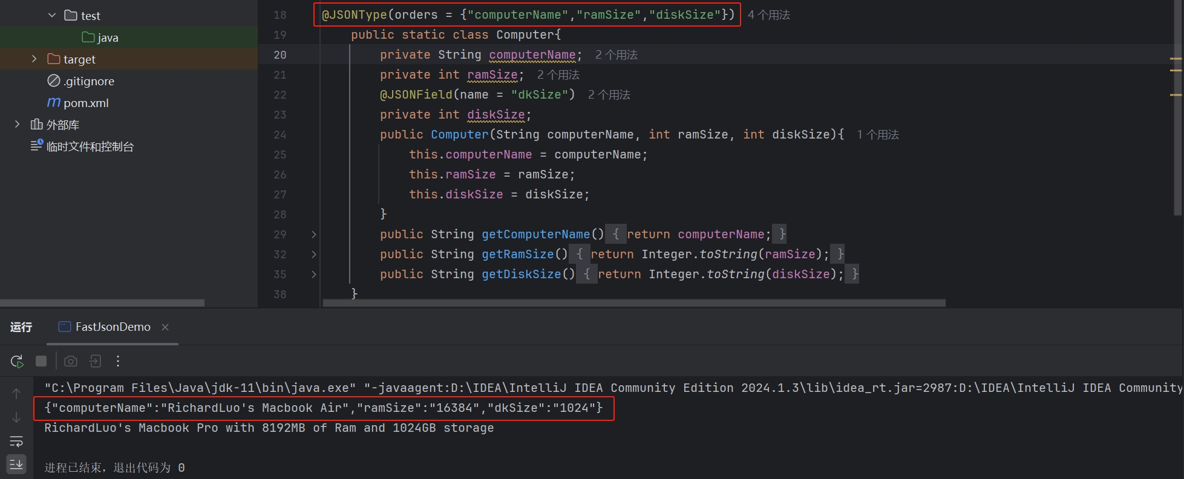
Task: Open the pom.xml Maven file
Action: coord(86,103)
